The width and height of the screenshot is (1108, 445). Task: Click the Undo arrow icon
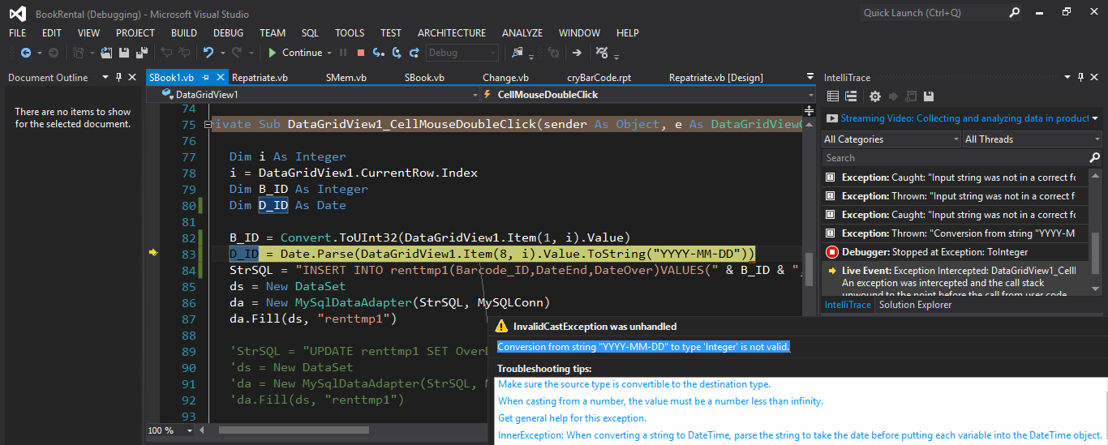pos(209,53)
